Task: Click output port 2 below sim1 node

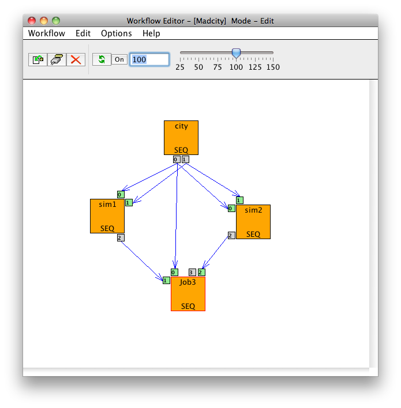Action: click(x=121, y=237)
